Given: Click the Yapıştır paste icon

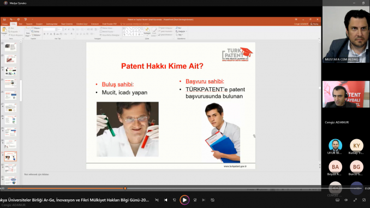Looking at the screenshot, I should point(4,31).
